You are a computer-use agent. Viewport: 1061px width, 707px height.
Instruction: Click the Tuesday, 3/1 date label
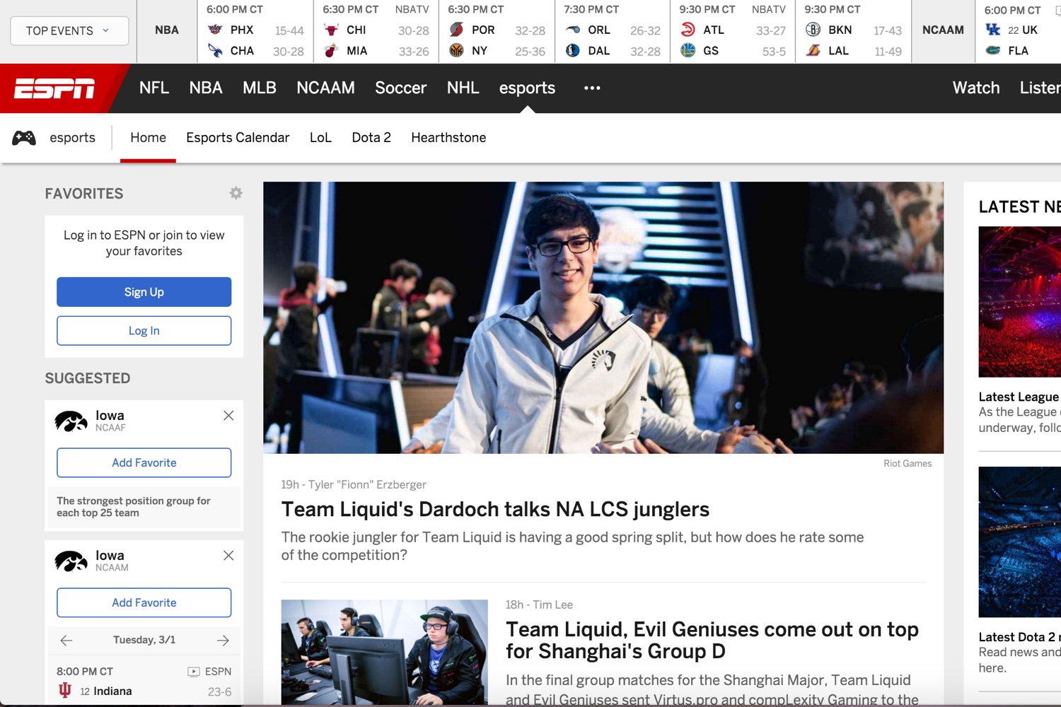click(144, 640)
